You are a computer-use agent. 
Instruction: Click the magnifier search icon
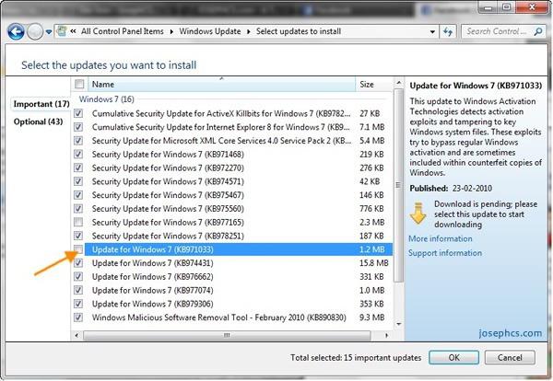pos(538,31)
